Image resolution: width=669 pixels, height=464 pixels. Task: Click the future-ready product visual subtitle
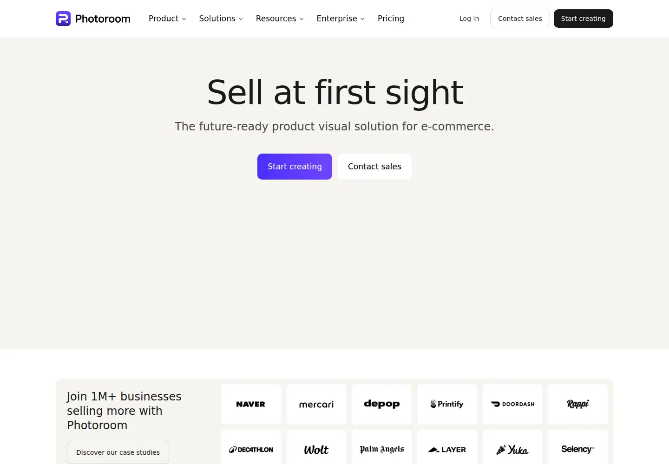[334, 126]
